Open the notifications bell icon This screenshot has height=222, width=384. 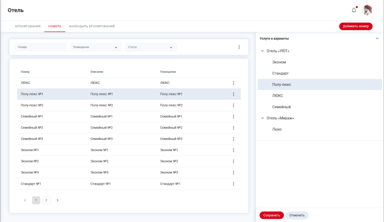tap(354, 10)
